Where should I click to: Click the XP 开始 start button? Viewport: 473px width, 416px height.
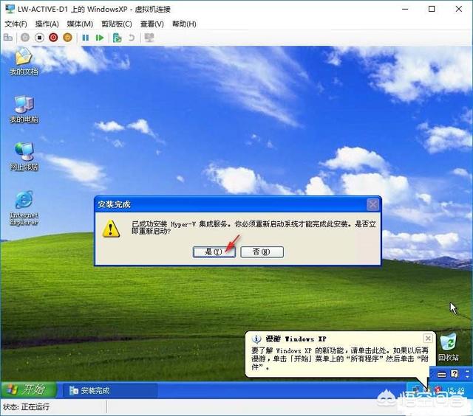click(28, 389)
